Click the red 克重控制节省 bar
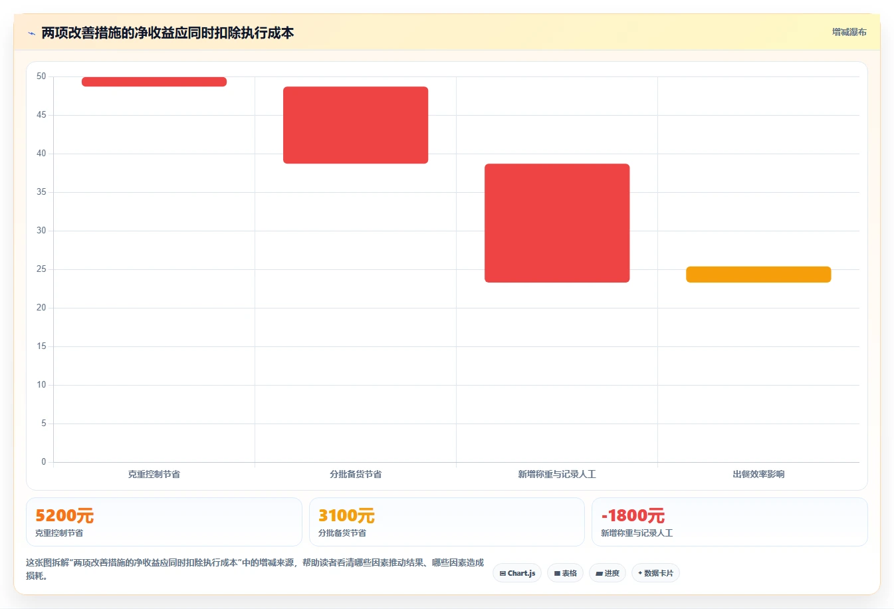The image size is (894, 609). pyautogui.click(x=154, y=82)
